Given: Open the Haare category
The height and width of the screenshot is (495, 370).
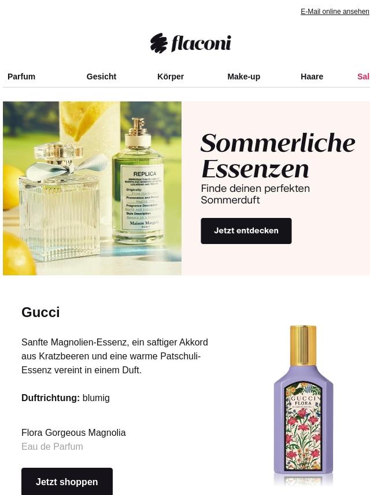Looking at the screenshot, I should click(x=312, y=77).
